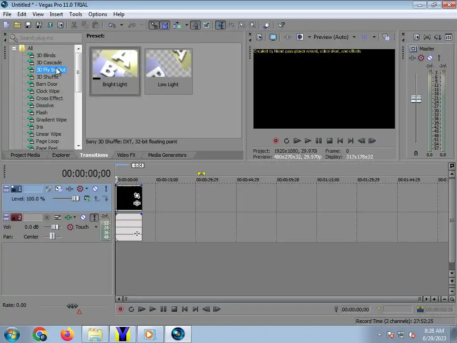Click the timeline Go to End button
The height and width of the screenshot is (343, 457).
click(x=195, y=309)
